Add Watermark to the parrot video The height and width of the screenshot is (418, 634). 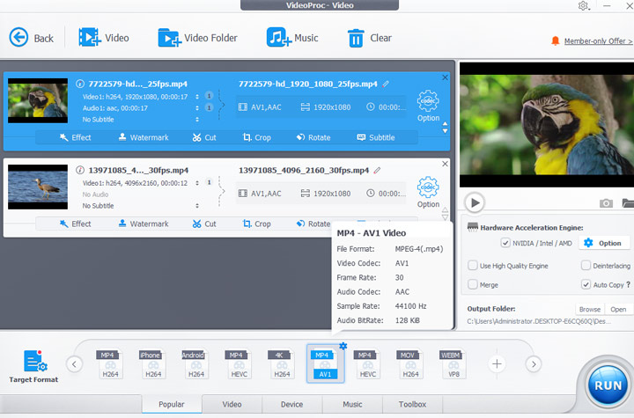click(x=144, y=137)
